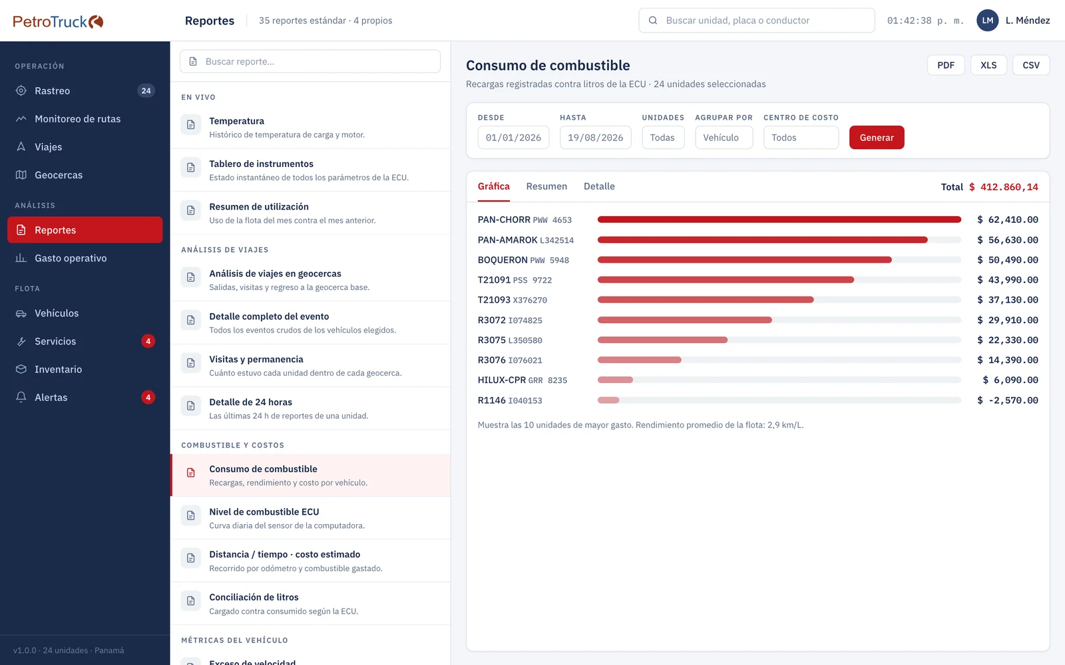Click HILUX-CPR GRR 8235 unit label
This screenshot has width=1065, height=665.
point(523,380)
